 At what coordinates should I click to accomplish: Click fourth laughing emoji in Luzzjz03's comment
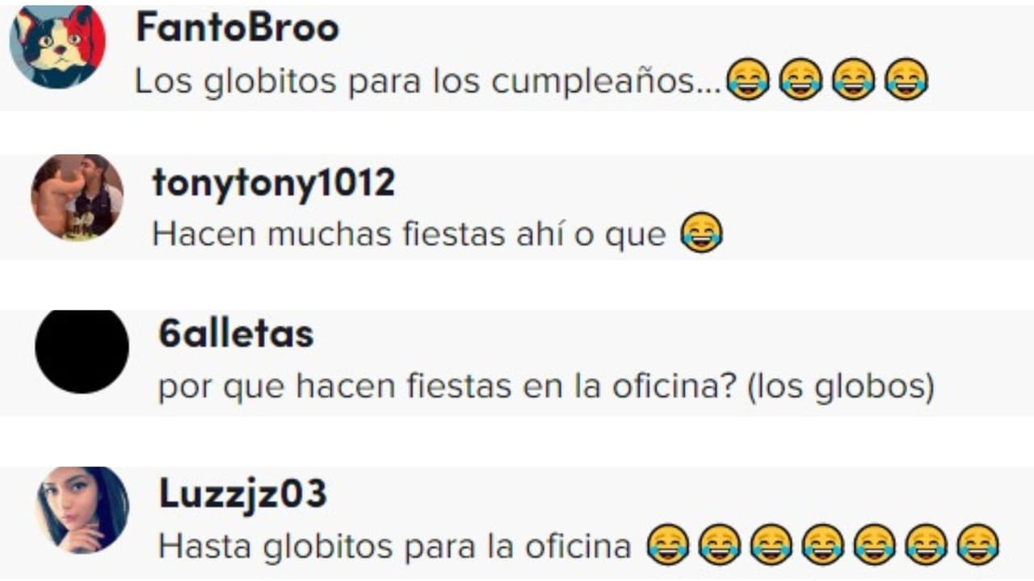click(x=822, y=545)
